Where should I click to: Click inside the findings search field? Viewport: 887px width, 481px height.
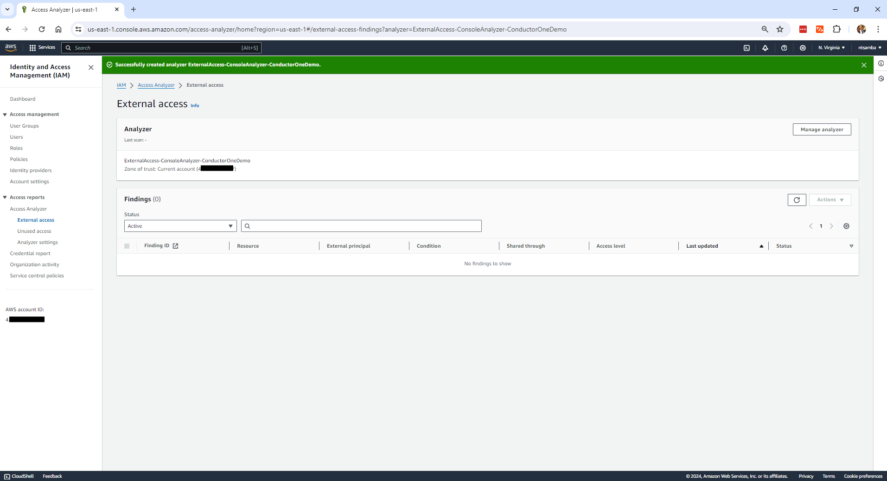361,226
